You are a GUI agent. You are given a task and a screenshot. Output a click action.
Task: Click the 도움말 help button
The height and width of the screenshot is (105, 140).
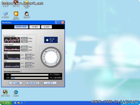pos(16,83)
